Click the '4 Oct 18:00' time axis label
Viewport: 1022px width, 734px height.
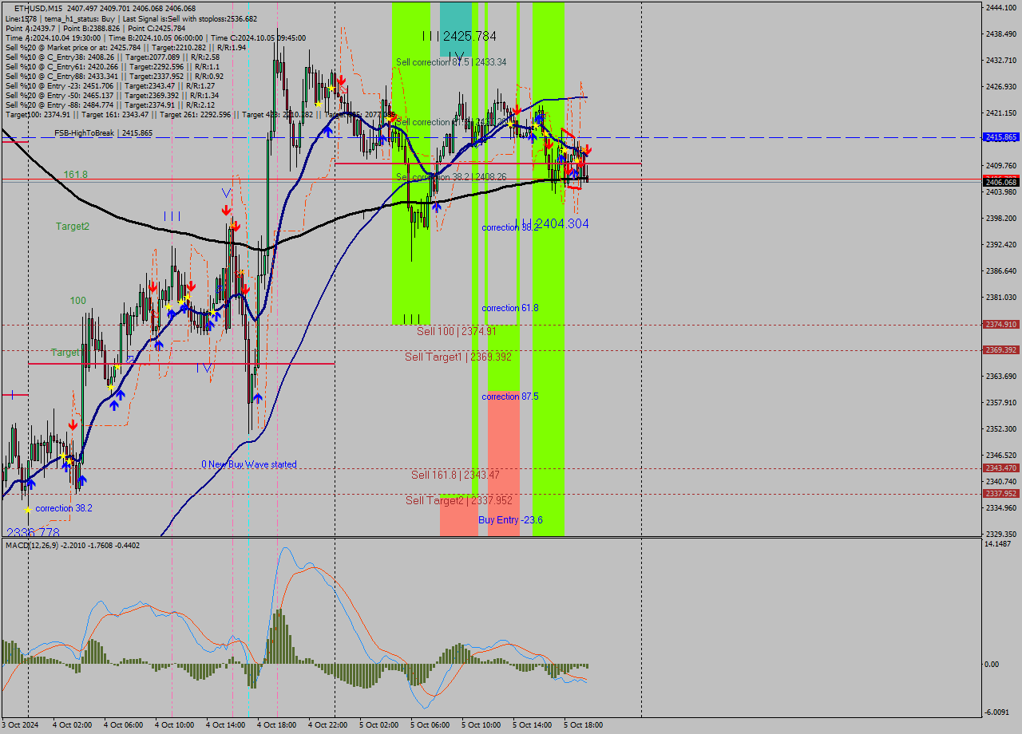pyautogui.click(x=276, y=725)
